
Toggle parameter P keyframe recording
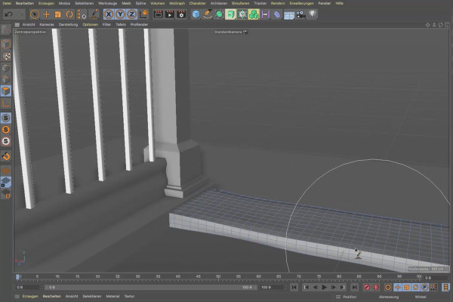[424, 287]
